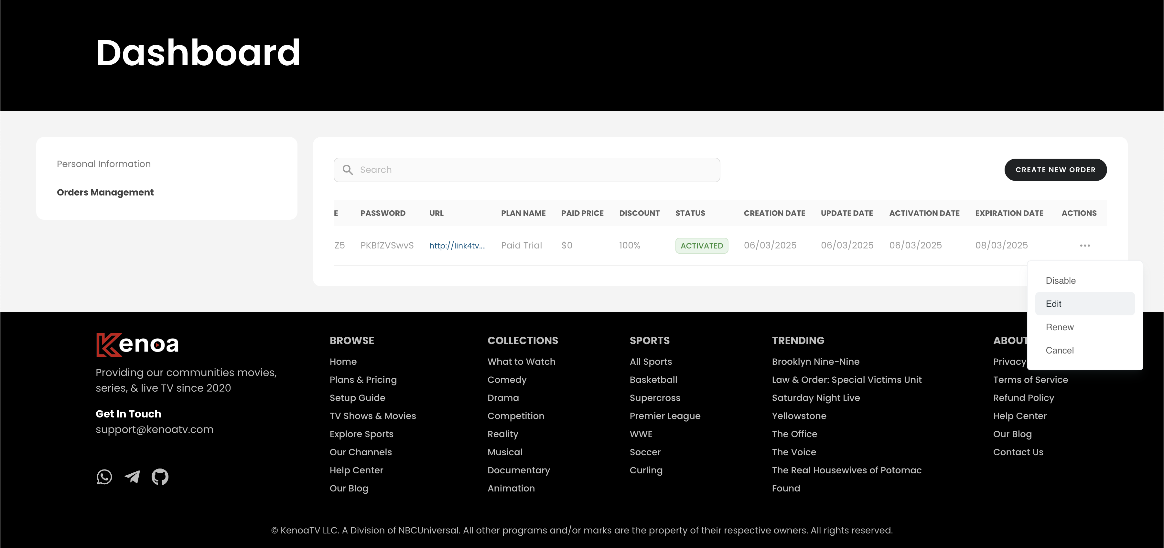Click the expiration date 08/03/2025

tap(1001, 246)
